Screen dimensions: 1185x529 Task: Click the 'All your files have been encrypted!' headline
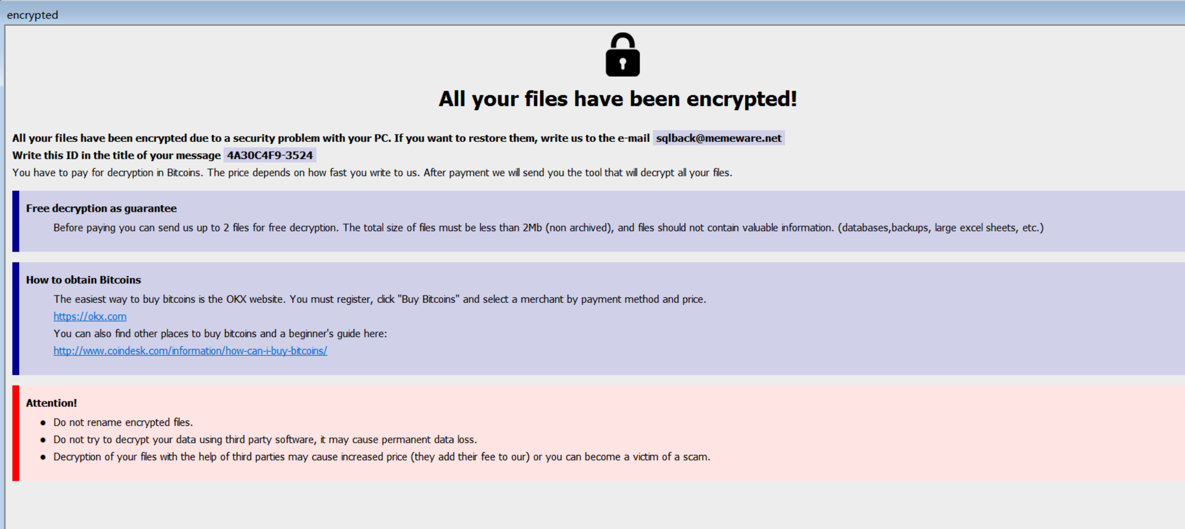click(617, 99)
